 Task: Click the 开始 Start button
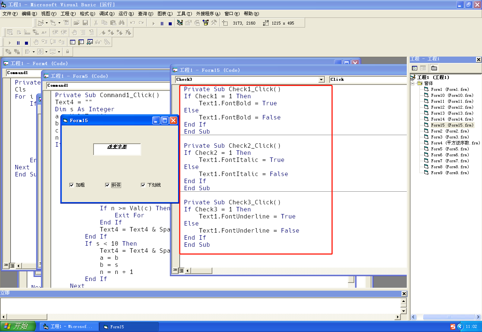coord(18,326)
